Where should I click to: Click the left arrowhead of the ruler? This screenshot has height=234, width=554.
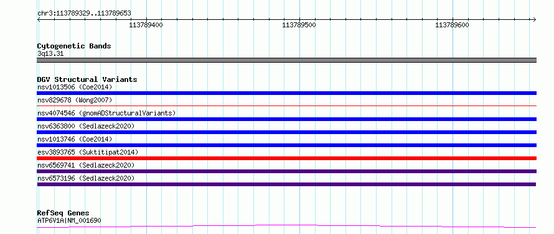(x=39, y=19)
